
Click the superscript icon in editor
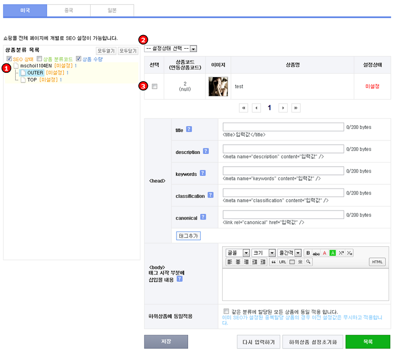point(341,253)
